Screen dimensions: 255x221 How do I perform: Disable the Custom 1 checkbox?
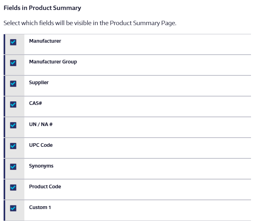pos(13,208)
